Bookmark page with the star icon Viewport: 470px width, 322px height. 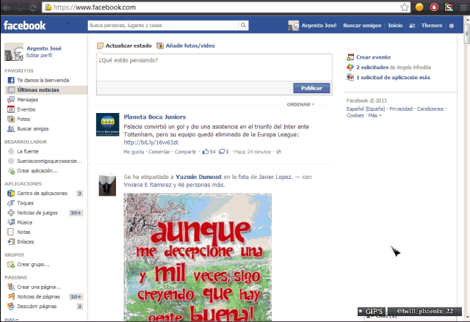[405, 7]
